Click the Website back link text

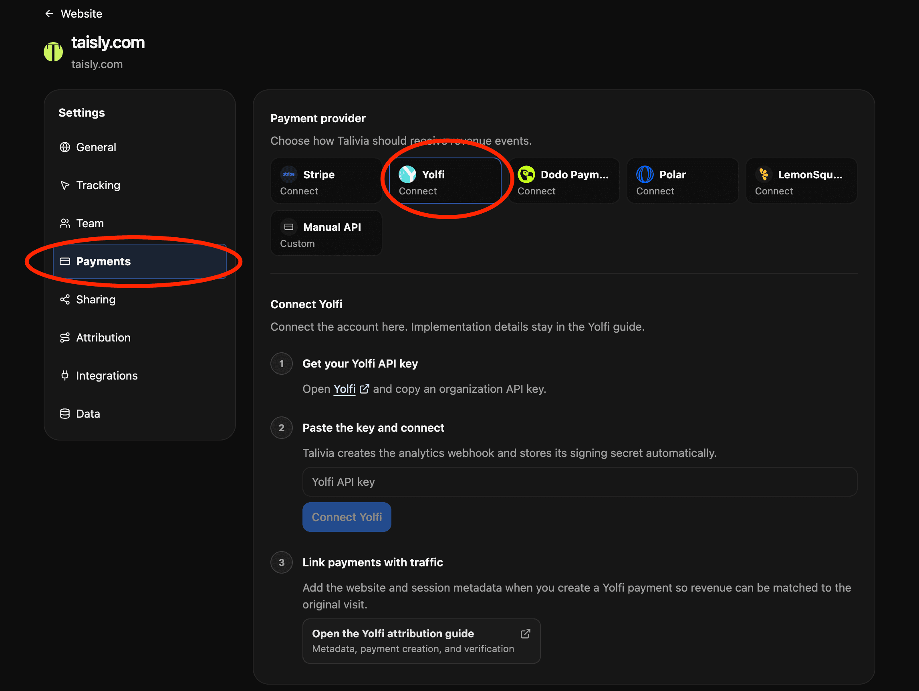click(81, 14)
